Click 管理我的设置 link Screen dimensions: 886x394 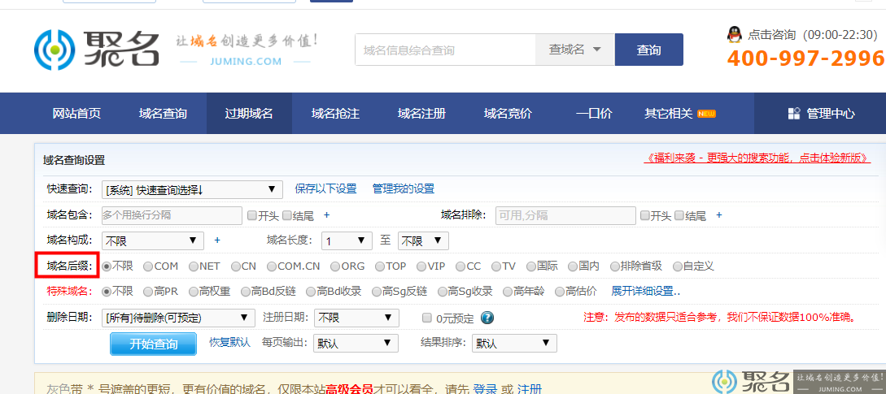403,188
